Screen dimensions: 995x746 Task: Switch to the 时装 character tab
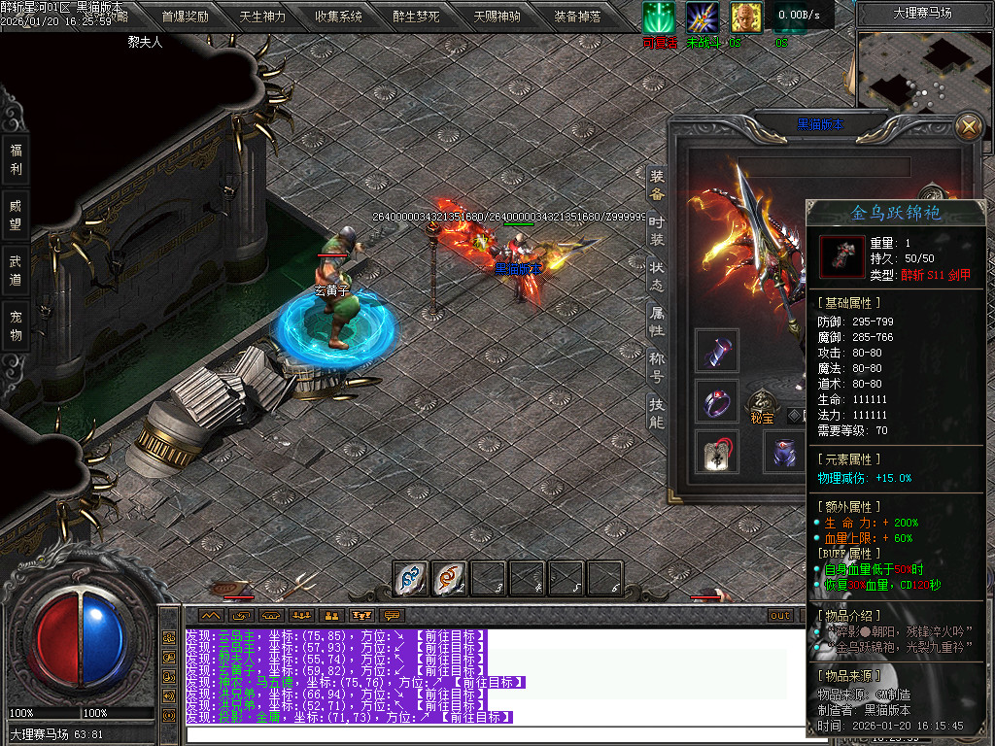tap(657, 232)
